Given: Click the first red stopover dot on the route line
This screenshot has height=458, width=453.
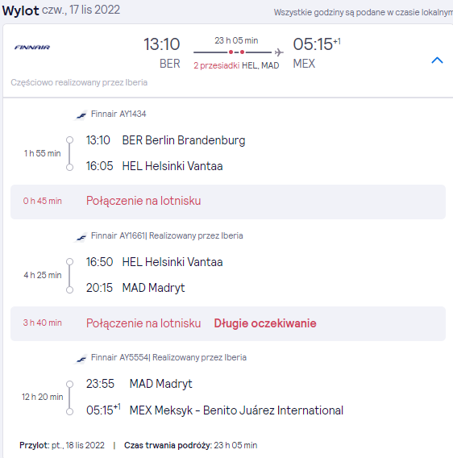Looking at the screenshot, I should pos(231,52).
